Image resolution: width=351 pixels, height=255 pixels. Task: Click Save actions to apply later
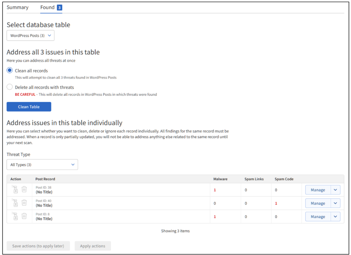tap(38, 246)
